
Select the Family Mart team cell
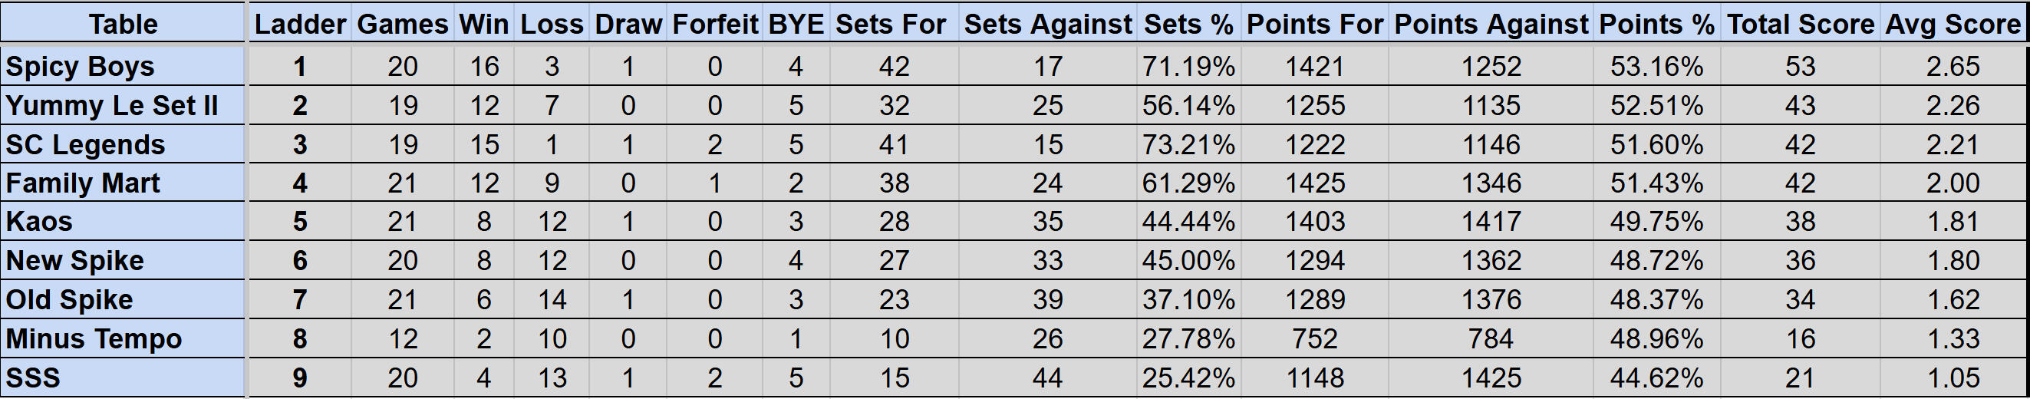point(122,183)
